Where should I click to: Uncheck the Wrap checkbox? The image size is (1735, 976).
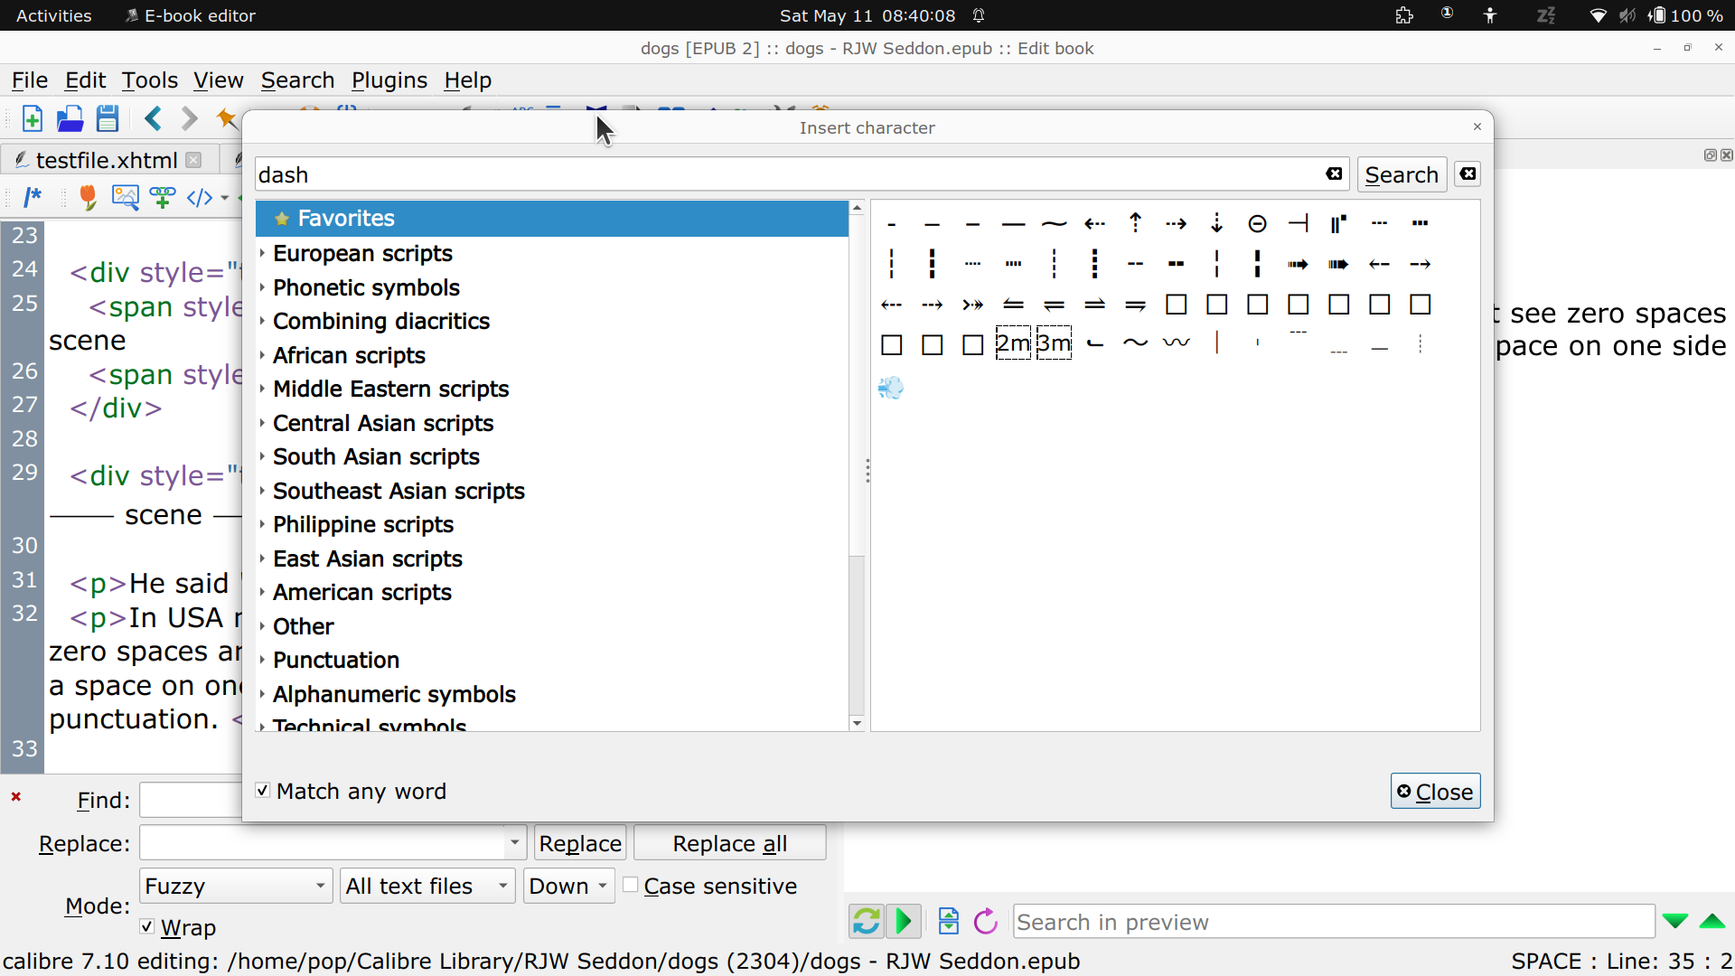point(147,927)
